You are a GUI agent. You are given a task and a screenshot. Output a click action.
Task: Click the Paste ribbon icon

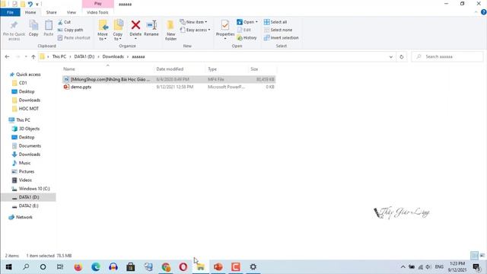[49, 28]
